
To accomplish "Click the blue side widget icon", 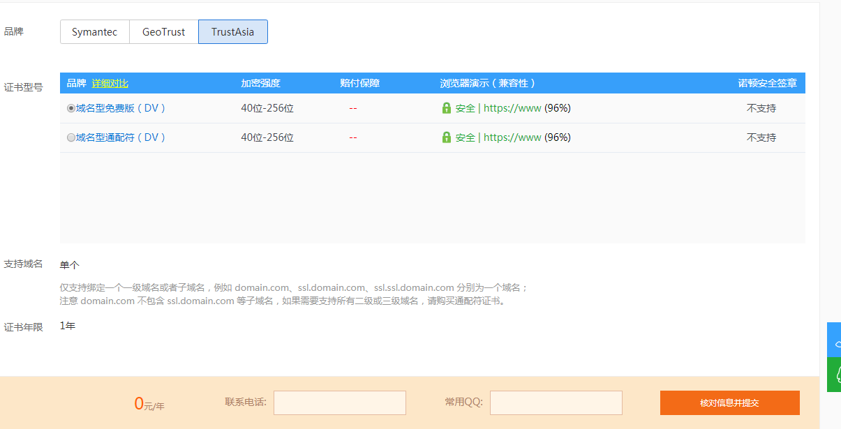I will coord(834,340).
